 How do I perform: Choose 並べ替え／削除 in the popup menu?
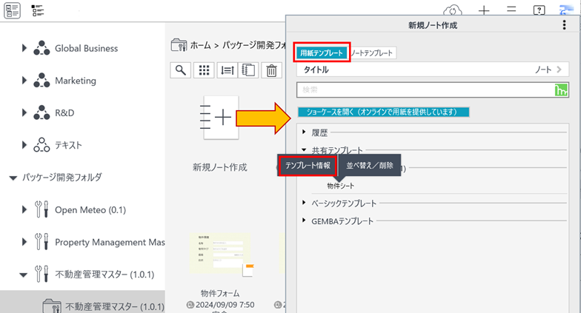pos(369,166)
